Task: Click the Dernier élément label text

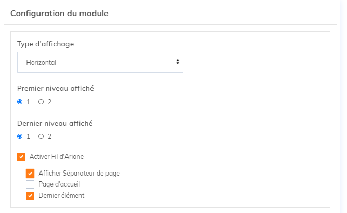Action: click(x=61, y=196)
